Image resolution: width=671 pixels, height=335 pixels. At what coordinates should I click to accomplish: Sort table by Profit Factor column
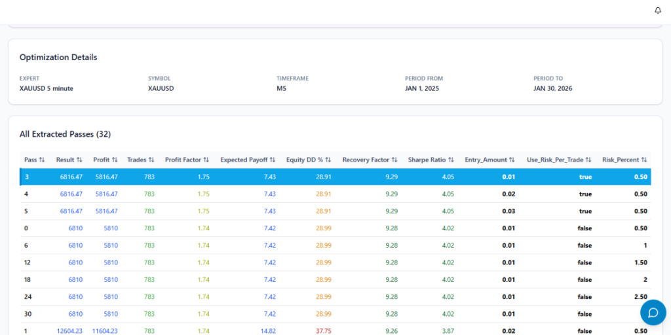[187, 160]
